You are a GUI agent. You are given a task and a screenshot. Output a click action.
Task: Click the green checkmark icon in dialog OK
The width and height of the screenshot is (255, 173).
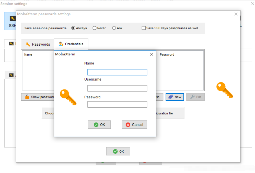pyautogui.click(x=96, y=125)
